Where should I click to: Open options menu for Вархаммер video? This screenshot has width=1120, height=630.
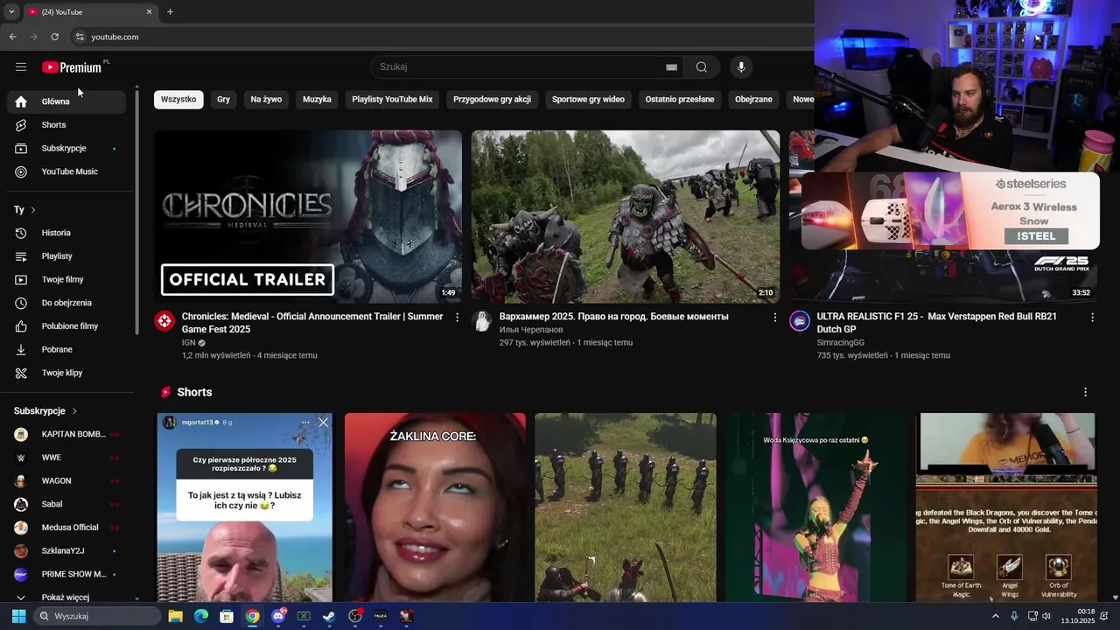point(774,318)
